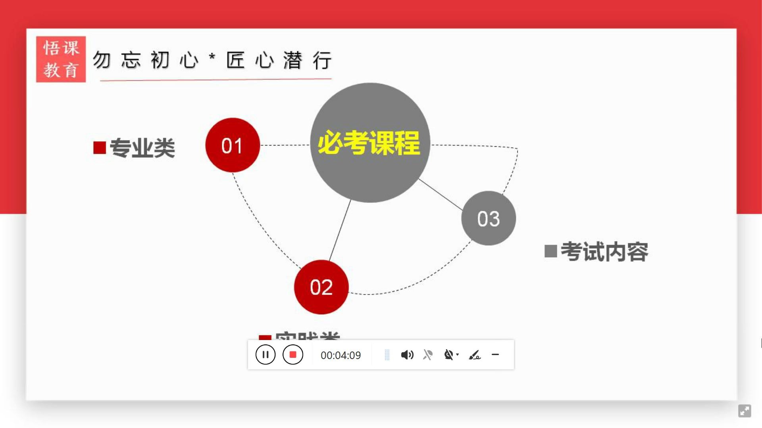762x428 pixels.
Task: Click the central 必考课程 circle
Action: 370,143
